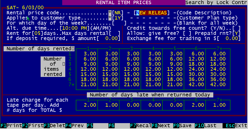
Task: Click the RENTAL ITEM PRICES title bar
Action: [x=124, y=3]
